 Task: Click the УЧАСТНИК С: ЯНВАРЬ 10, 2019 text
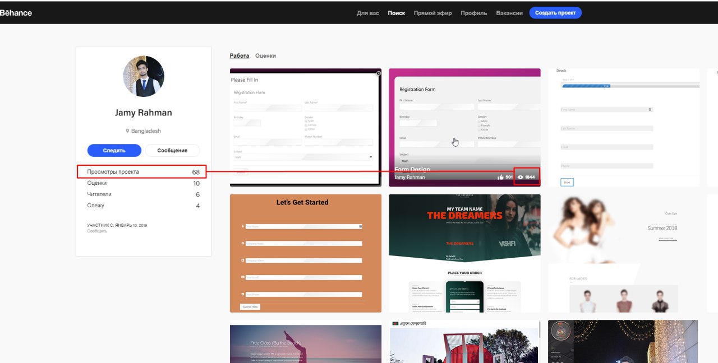[x=117, y=225]
